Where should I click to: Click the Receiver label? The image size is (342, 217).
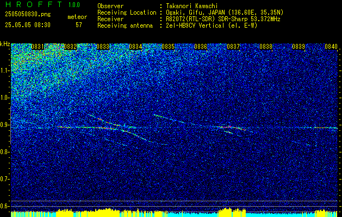pos(110,19)
